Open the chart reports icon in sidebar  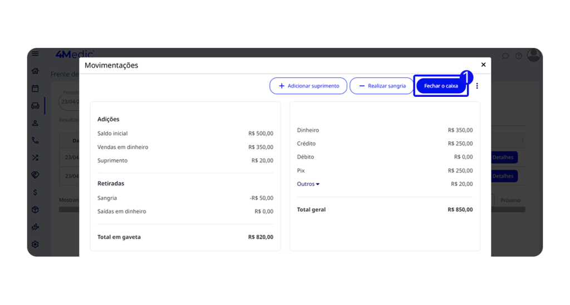35,227
